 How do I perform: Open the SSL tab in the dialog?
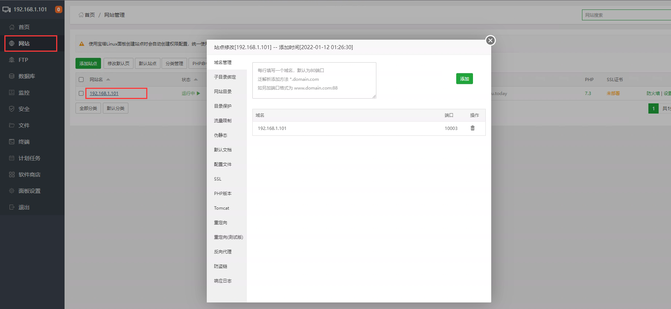(x=218, y=179)
